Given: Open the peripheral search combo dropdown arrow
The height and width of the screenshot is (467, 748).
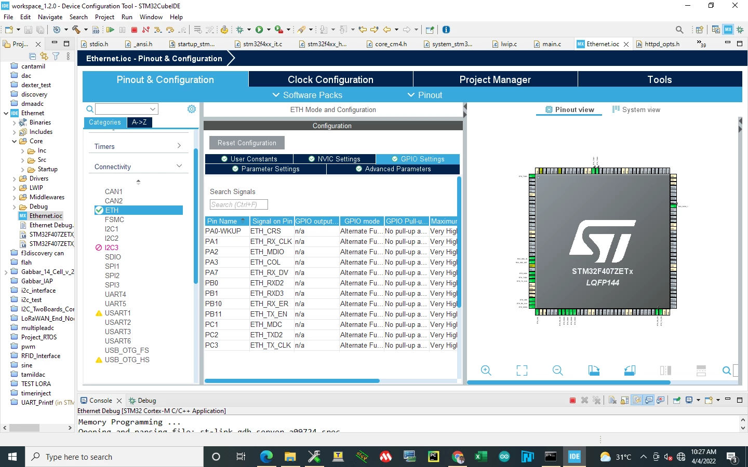Looking at the screenshot, I should click(x=153, y=109).
